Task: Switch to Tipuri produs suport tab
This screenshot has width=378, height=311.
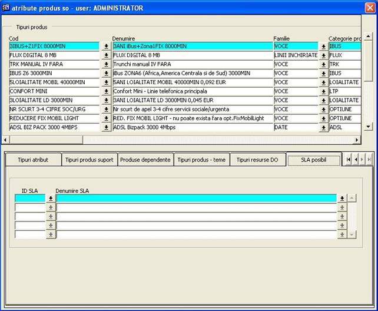Action: tap(89, 160)
